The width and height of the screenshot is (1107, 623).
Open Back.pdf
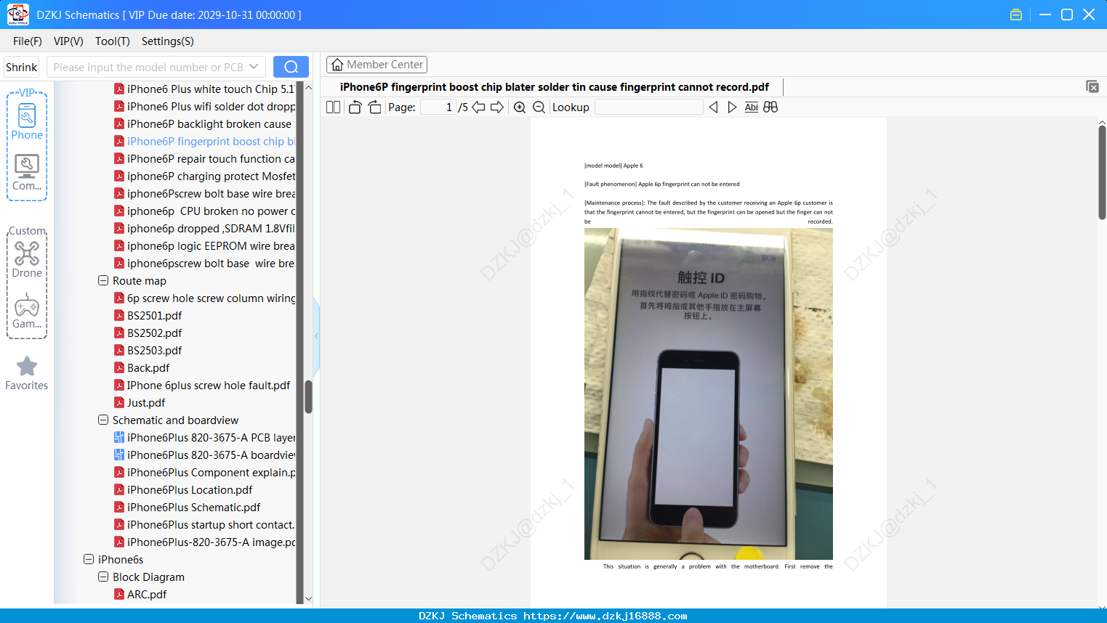tap(142, 367)
